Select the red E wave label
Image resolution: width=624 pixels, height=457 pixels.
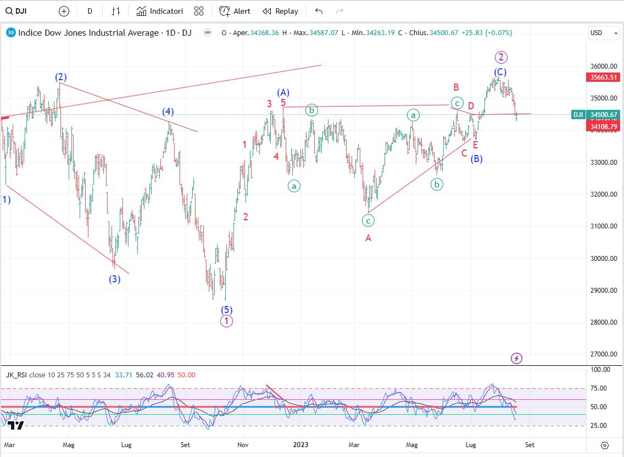coord(475,146)
